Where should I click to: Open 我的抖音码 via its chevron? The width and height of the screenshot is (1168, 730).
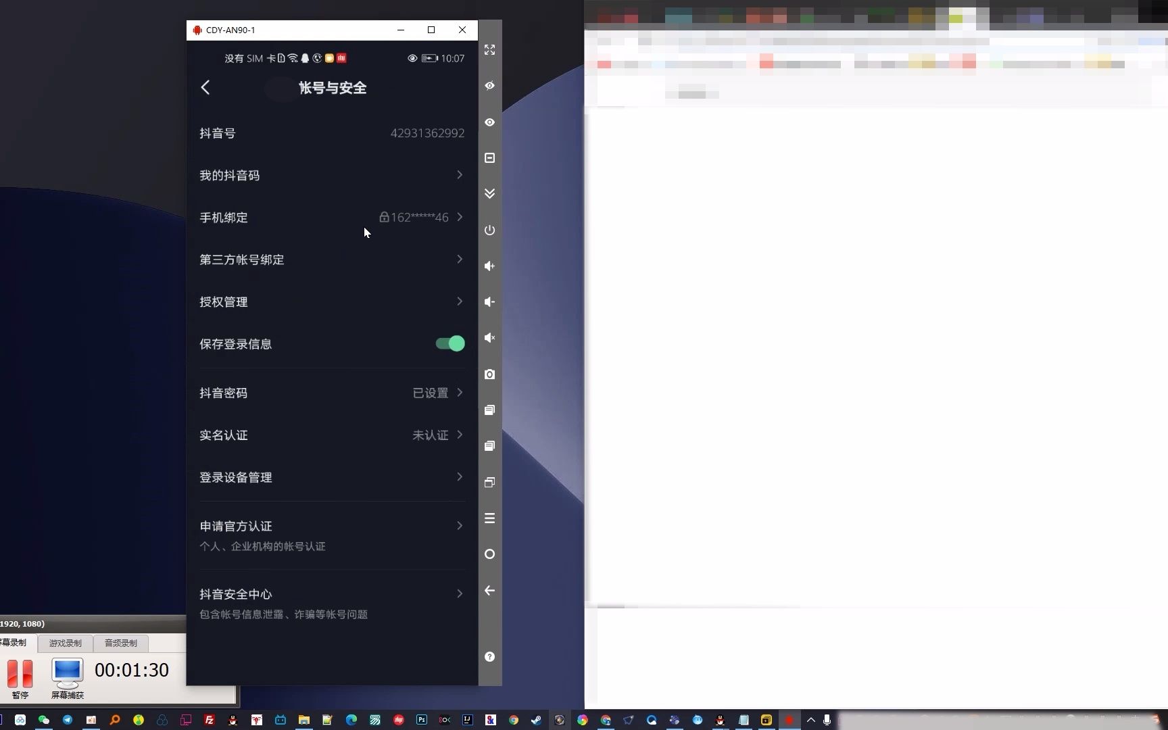point(460,175)
